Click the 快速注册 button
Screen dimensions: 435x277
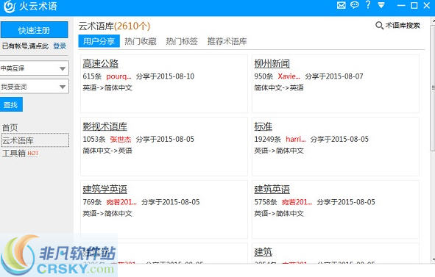(x=34, y=30)
